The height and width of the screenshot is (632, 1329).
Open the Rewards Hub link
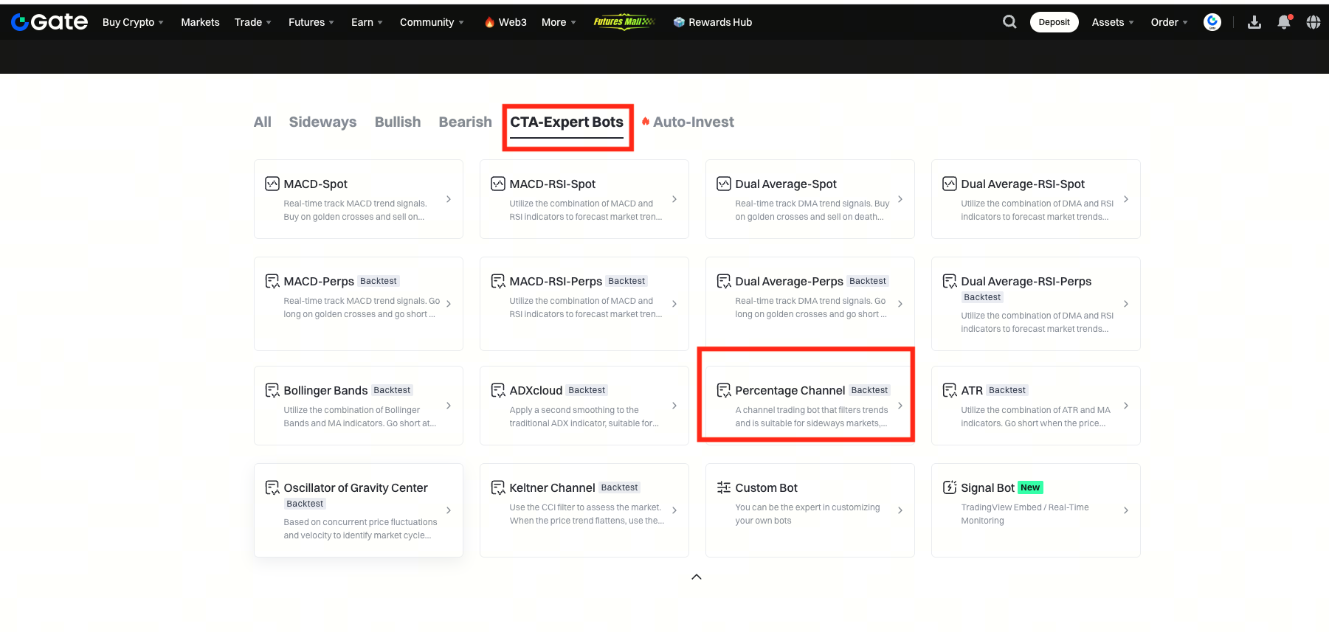point(713,22)
